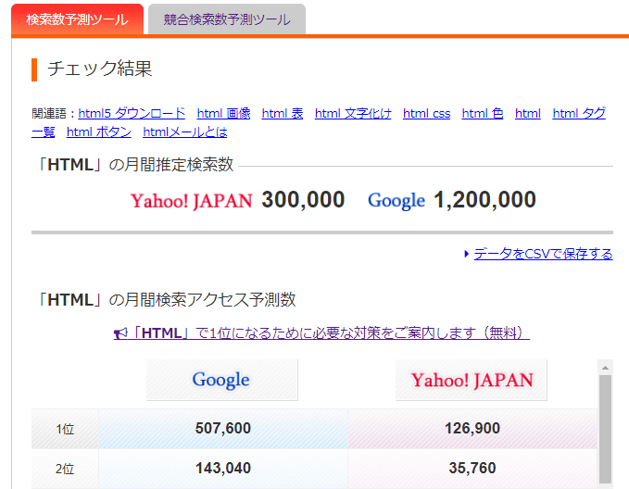The image size is (629, 489).
Task: Click the 2位 row label
Action: click(65, 469)
